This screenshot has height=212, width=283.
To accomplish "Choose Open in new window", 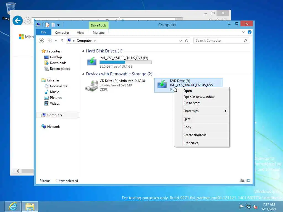I will click(x=202, y=97).
